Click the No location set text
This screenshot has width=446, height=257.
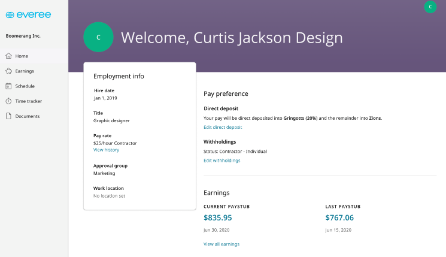(109, 196)
